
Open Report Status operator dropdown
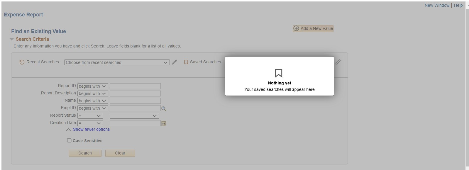point(90,116)
